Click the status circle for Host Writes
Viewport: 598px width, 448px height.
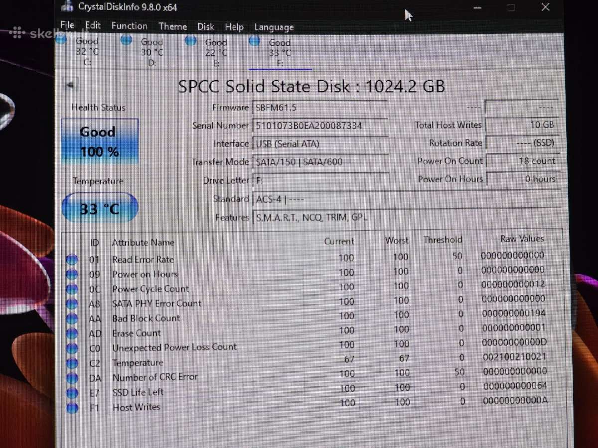click(x=72, y=408)
